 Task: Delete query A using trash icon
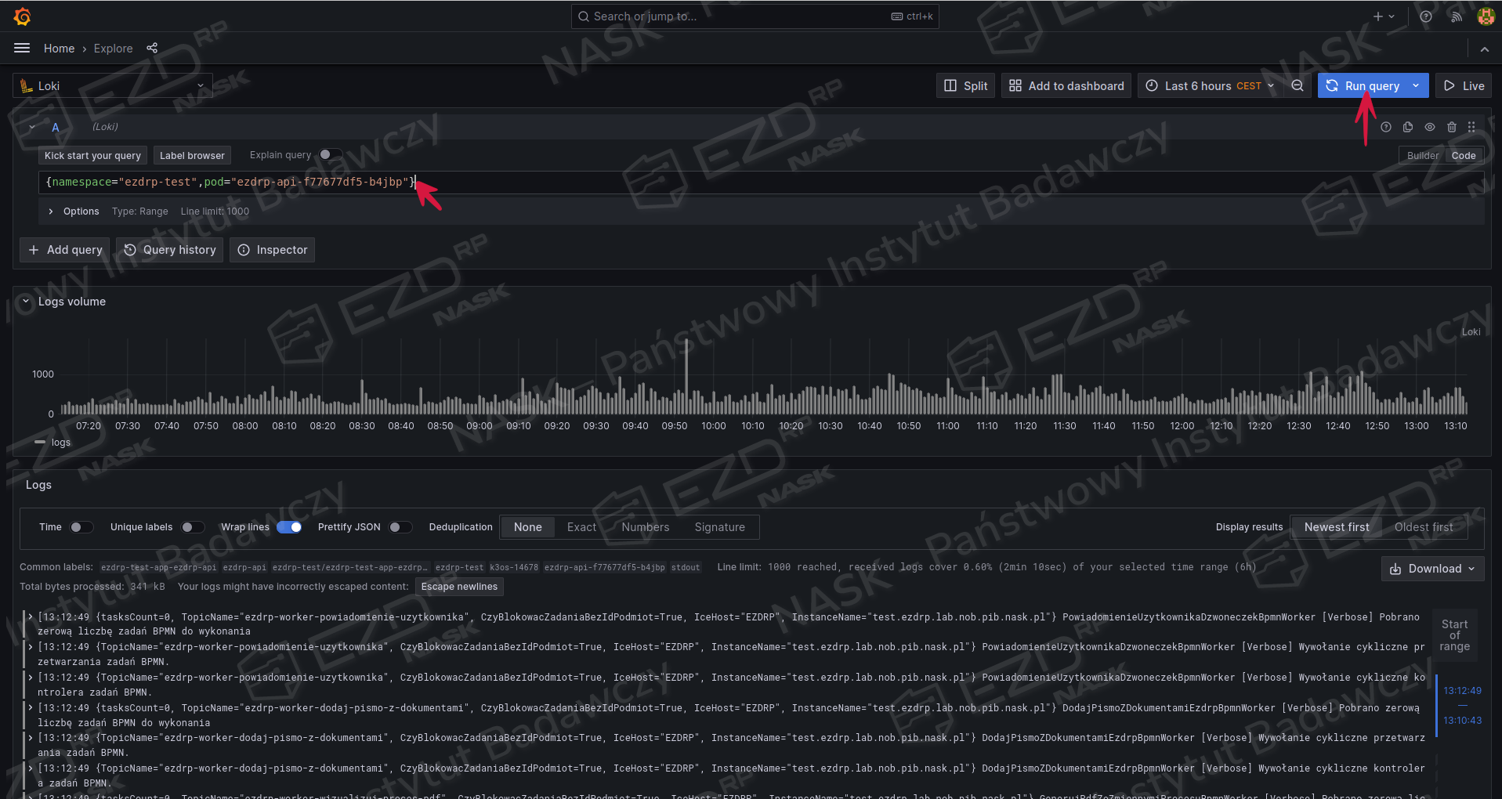pos(1452,127)
